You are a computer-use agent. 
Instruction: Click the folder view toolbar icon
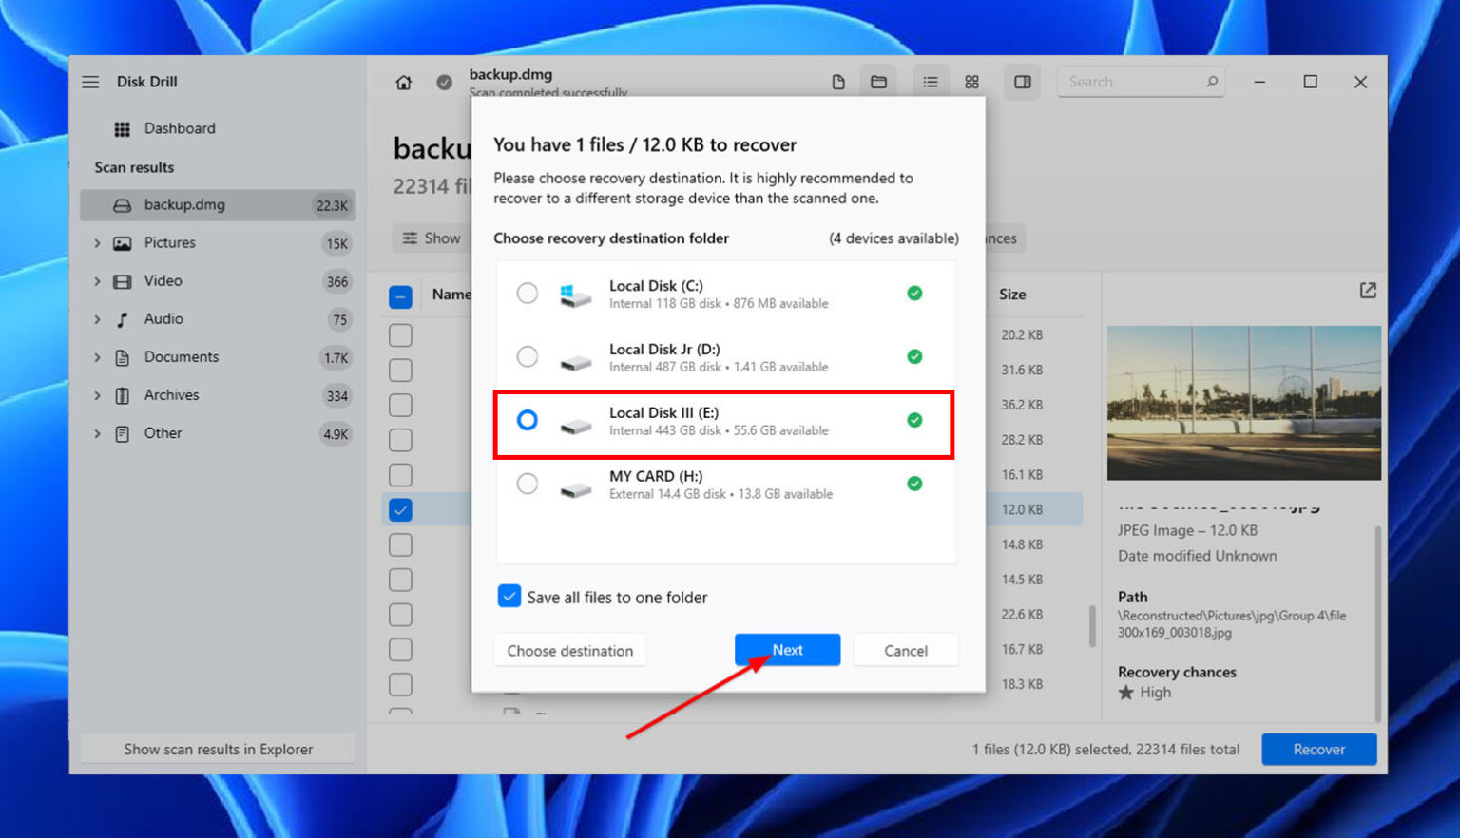tap(878, 82)
